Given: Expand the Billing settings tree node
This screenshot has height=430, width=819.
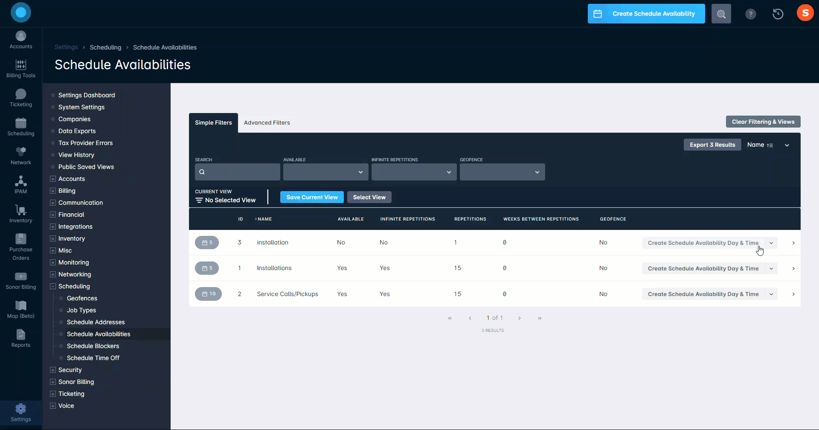Looking at the screenshot, I should (53, 191).
